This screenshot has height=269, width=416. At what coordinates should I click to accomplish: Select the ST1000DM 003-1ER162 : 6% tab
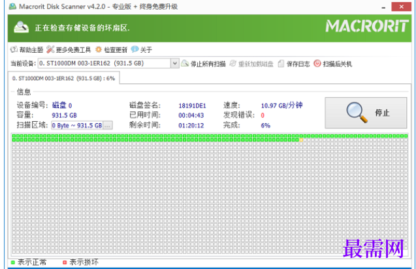(64, 78)
